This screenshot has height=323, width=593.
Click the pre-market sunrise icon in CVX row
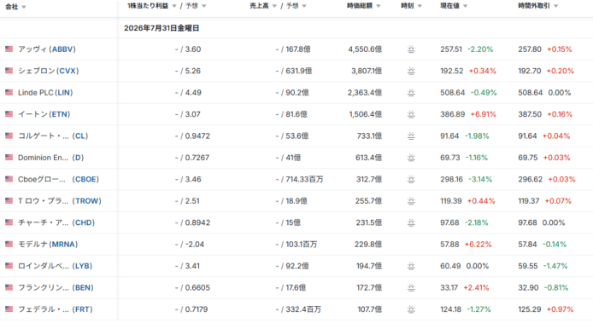[x=411, y=71]
